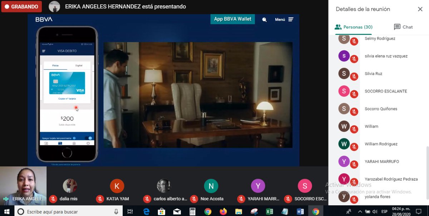The height and width of the screenshot is (216, 429).
Task: Click the muted mic icon beside SOCORRO ESCALANTE in list
Action: pos(354,94)
